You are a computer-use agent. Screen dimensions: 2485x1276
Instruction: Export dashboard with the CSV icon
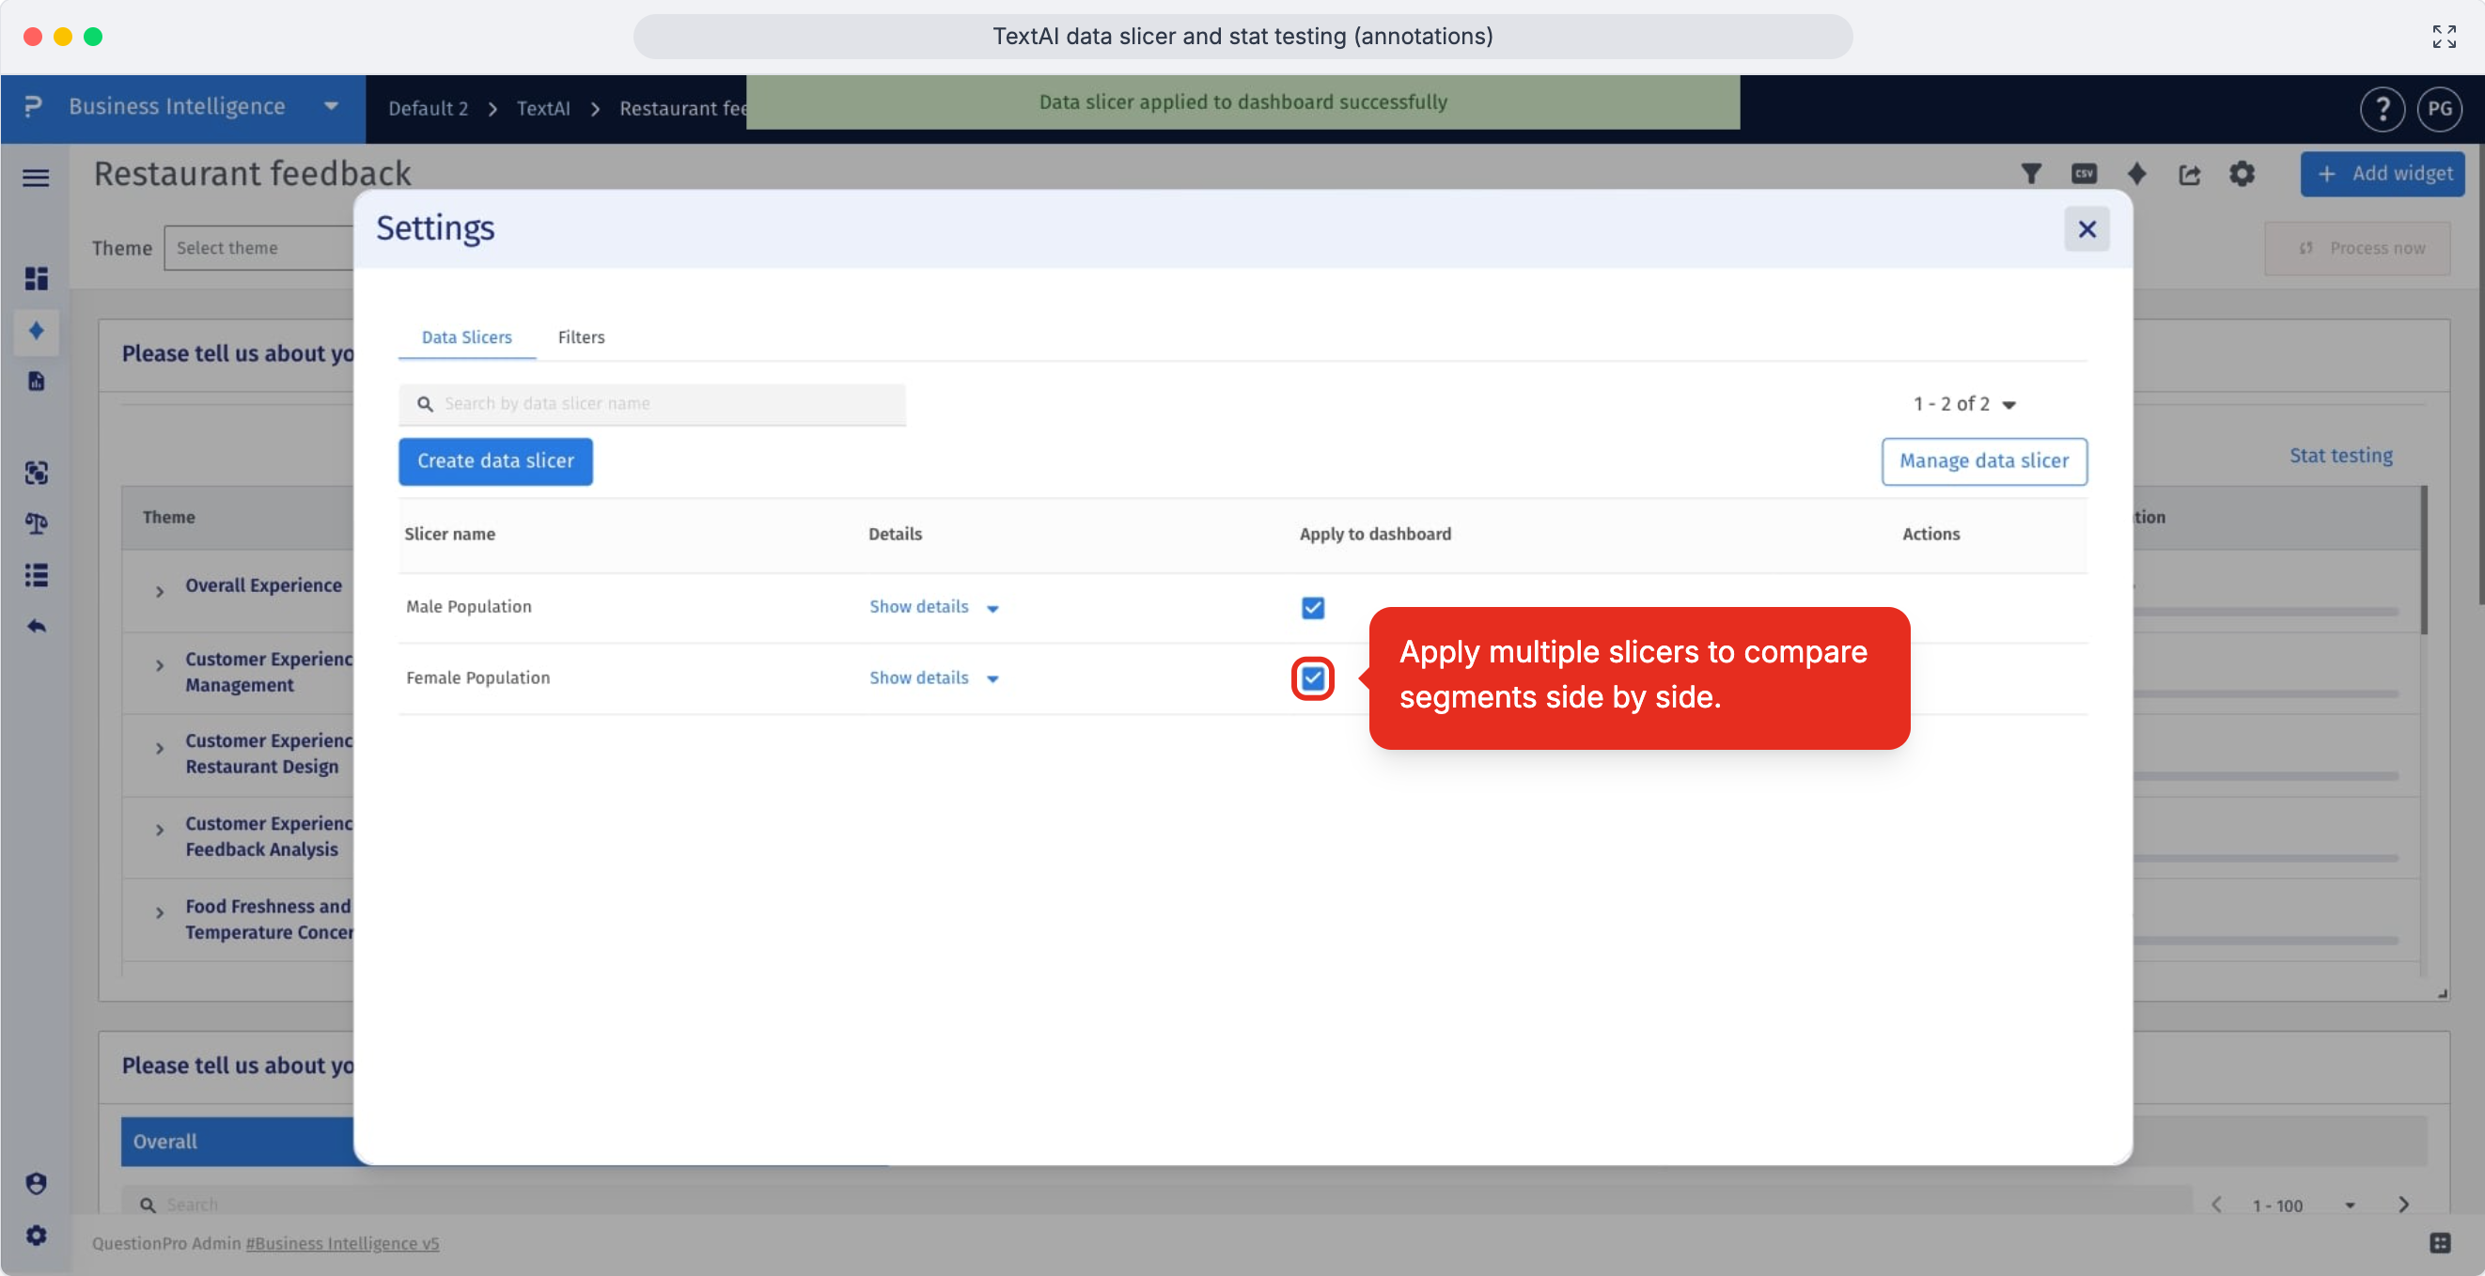coord(2084,174)
